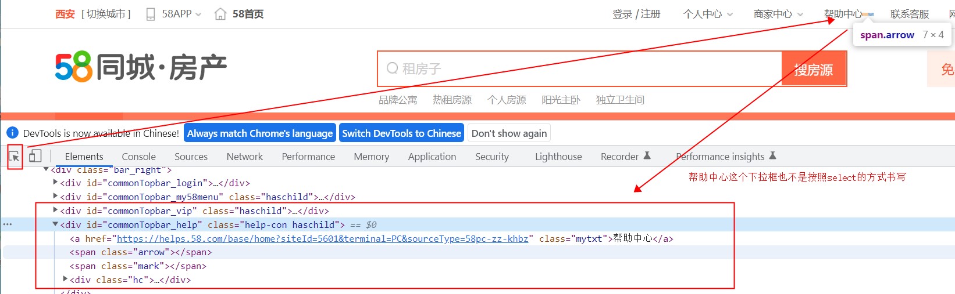Click the 品牌公寓 link
The width and height of the screenshot is (955, 294).
click(x=398, y=100)
